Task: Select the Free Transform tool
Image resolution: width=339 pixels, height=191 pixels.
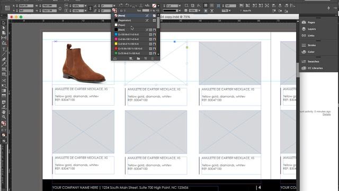Action: tap(4, 85)
